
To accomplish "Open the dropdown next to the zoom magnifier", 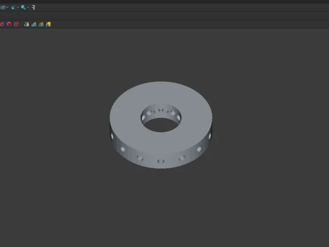I will pos(28,7).
